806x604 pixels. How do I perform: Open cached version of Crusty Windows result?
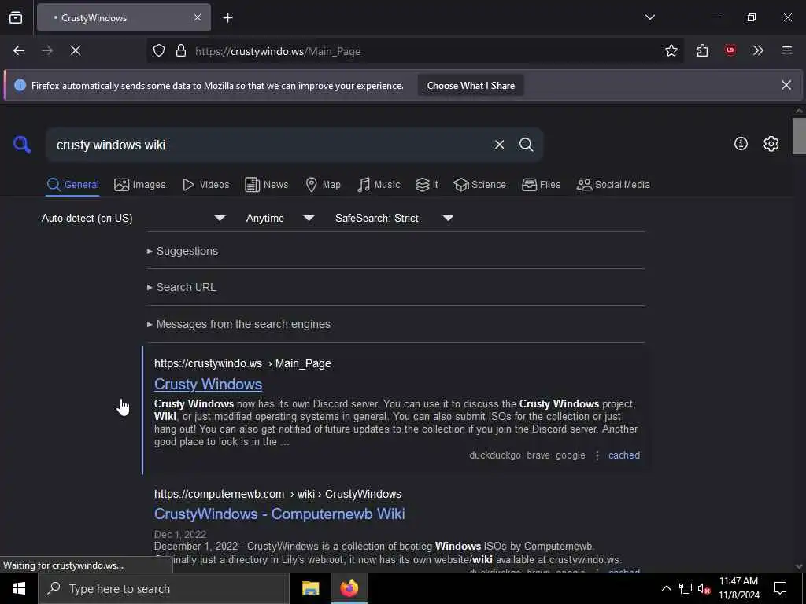(x=624, y=455)
